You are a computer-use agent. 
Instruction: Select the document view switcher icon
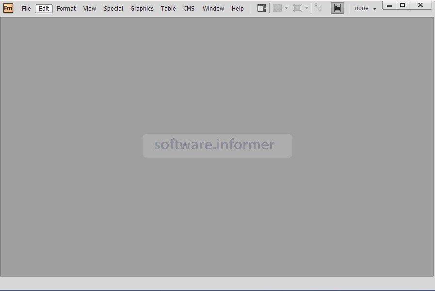pyautogui.click(x=261, y=8)
